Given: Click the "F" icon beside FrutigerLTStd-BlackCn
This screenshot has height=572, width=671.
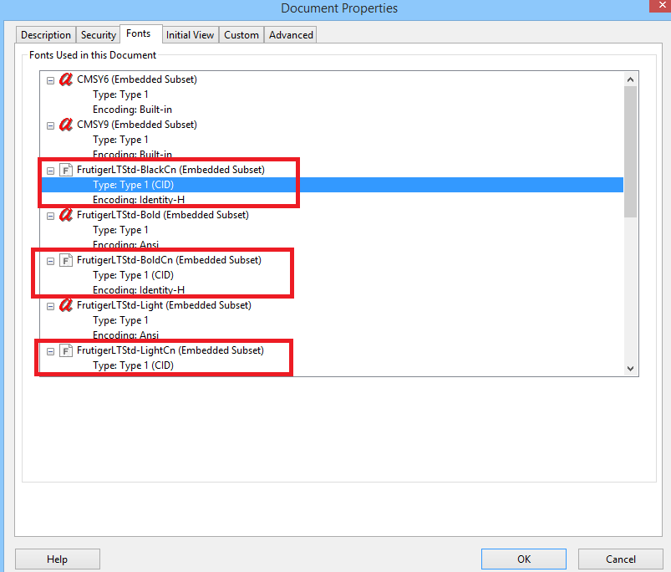Looking at the screenshot, I should [66, 169].
